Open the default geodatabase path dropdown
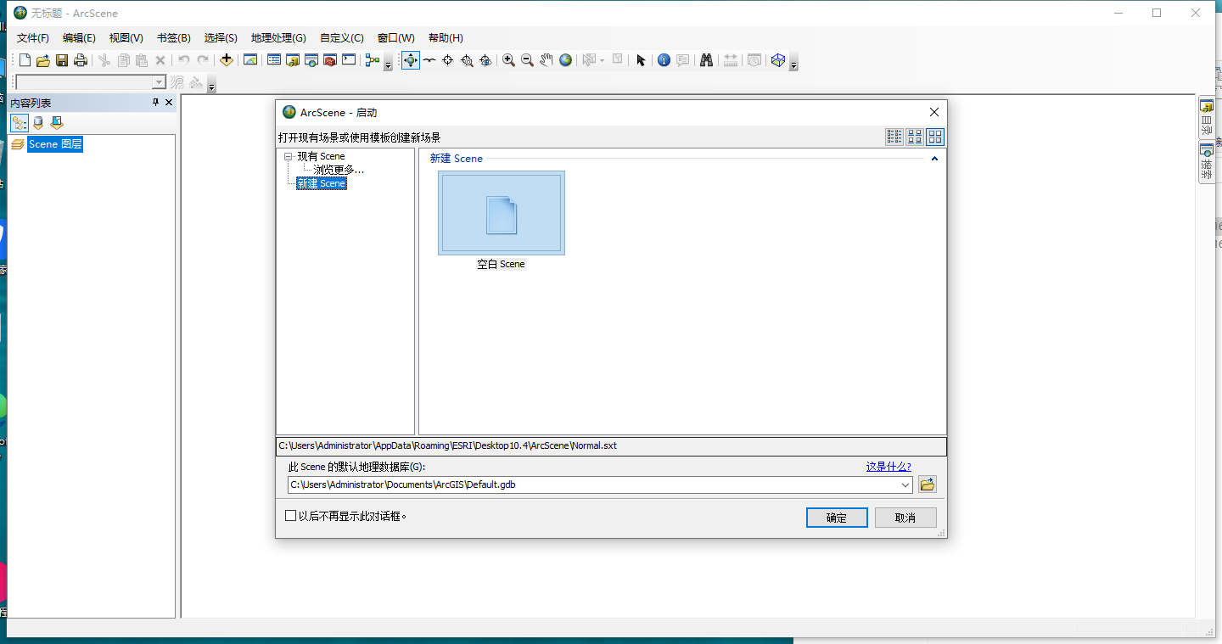The height and width of the screenshot is (644, 1222). click(905, 485)
